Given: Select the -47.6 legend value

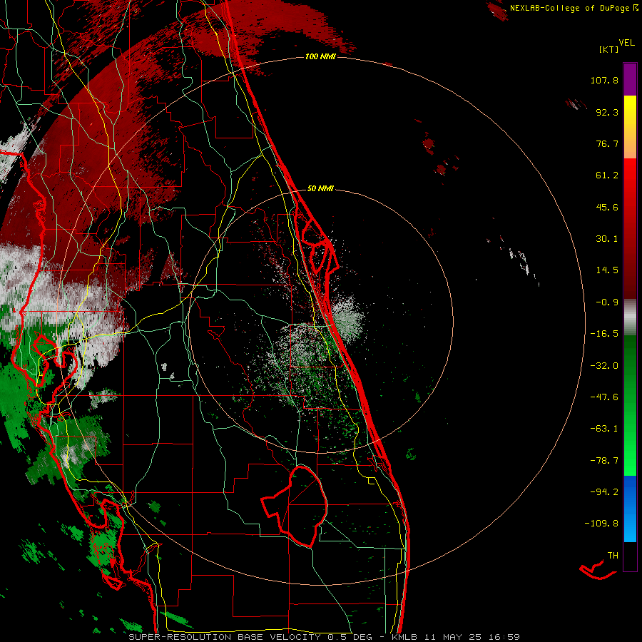Looking at the screenshot, I should 604,397.
